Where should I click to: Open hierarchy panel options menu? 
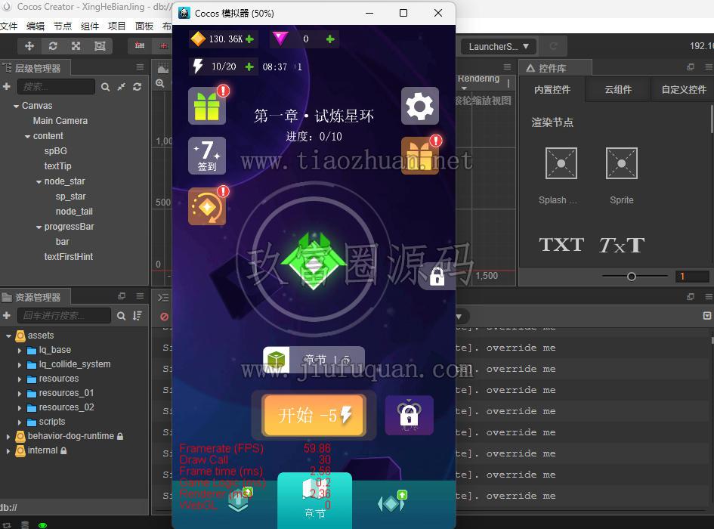tap(140, 67)
